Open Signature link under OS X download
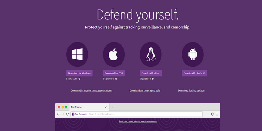262x131 pixels. click(x=109, y=79)
